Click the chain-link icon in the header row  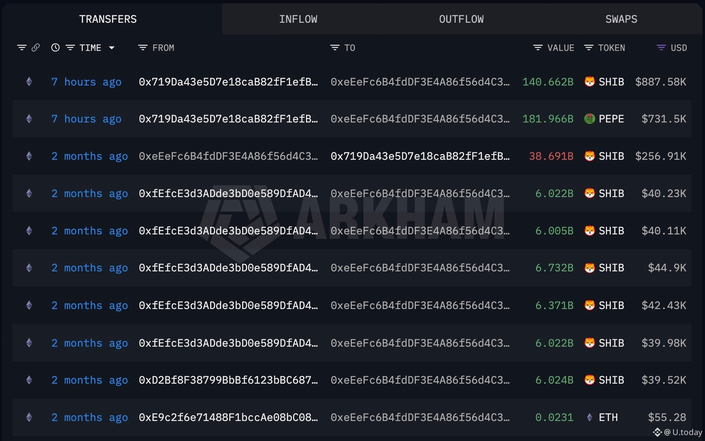click(35, 47)
